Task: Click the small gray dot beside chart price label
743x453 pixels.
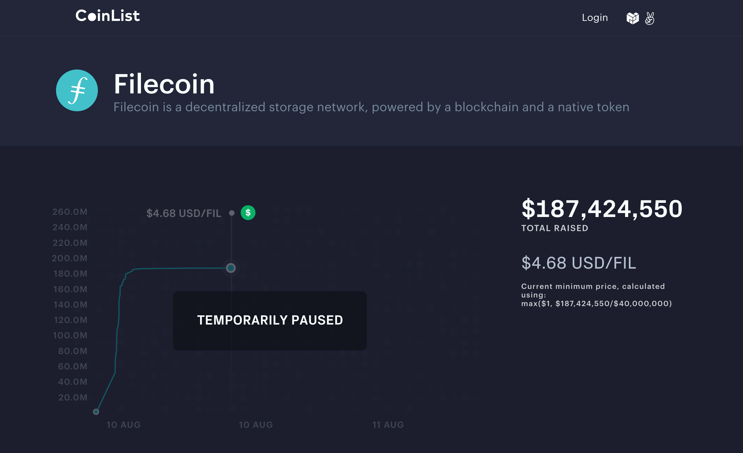Action: [x=232, y=213]
